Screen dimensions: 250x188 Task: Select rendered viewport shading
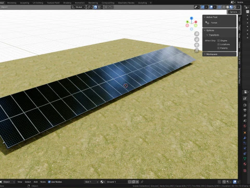[235, 7]
